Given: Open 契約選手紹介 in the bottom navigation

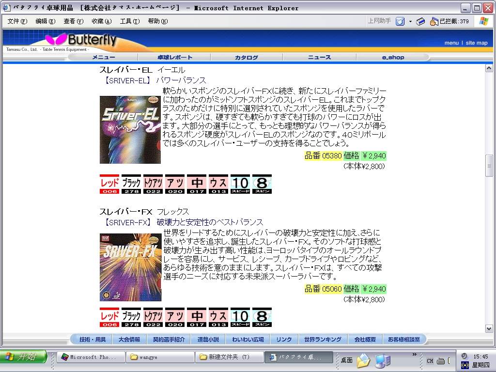Looking at the screenshot, I should pos(169,340).
